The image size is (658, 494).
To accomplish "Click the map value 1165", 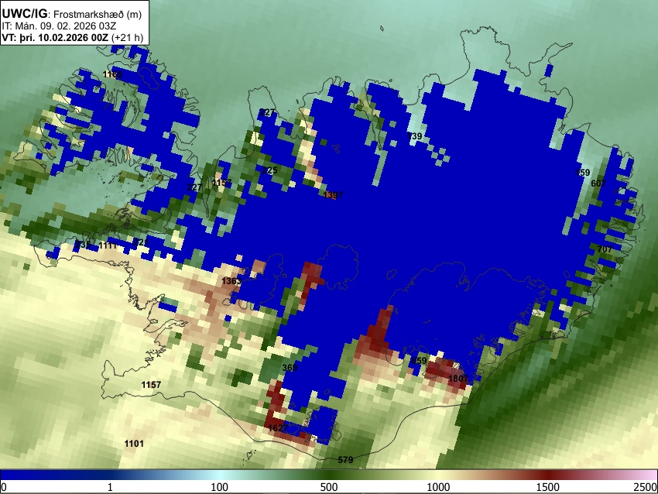I will pyautogui.click(x=113, y=74).
